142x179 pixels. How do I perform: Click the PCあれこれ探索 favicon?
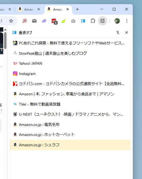15,43
